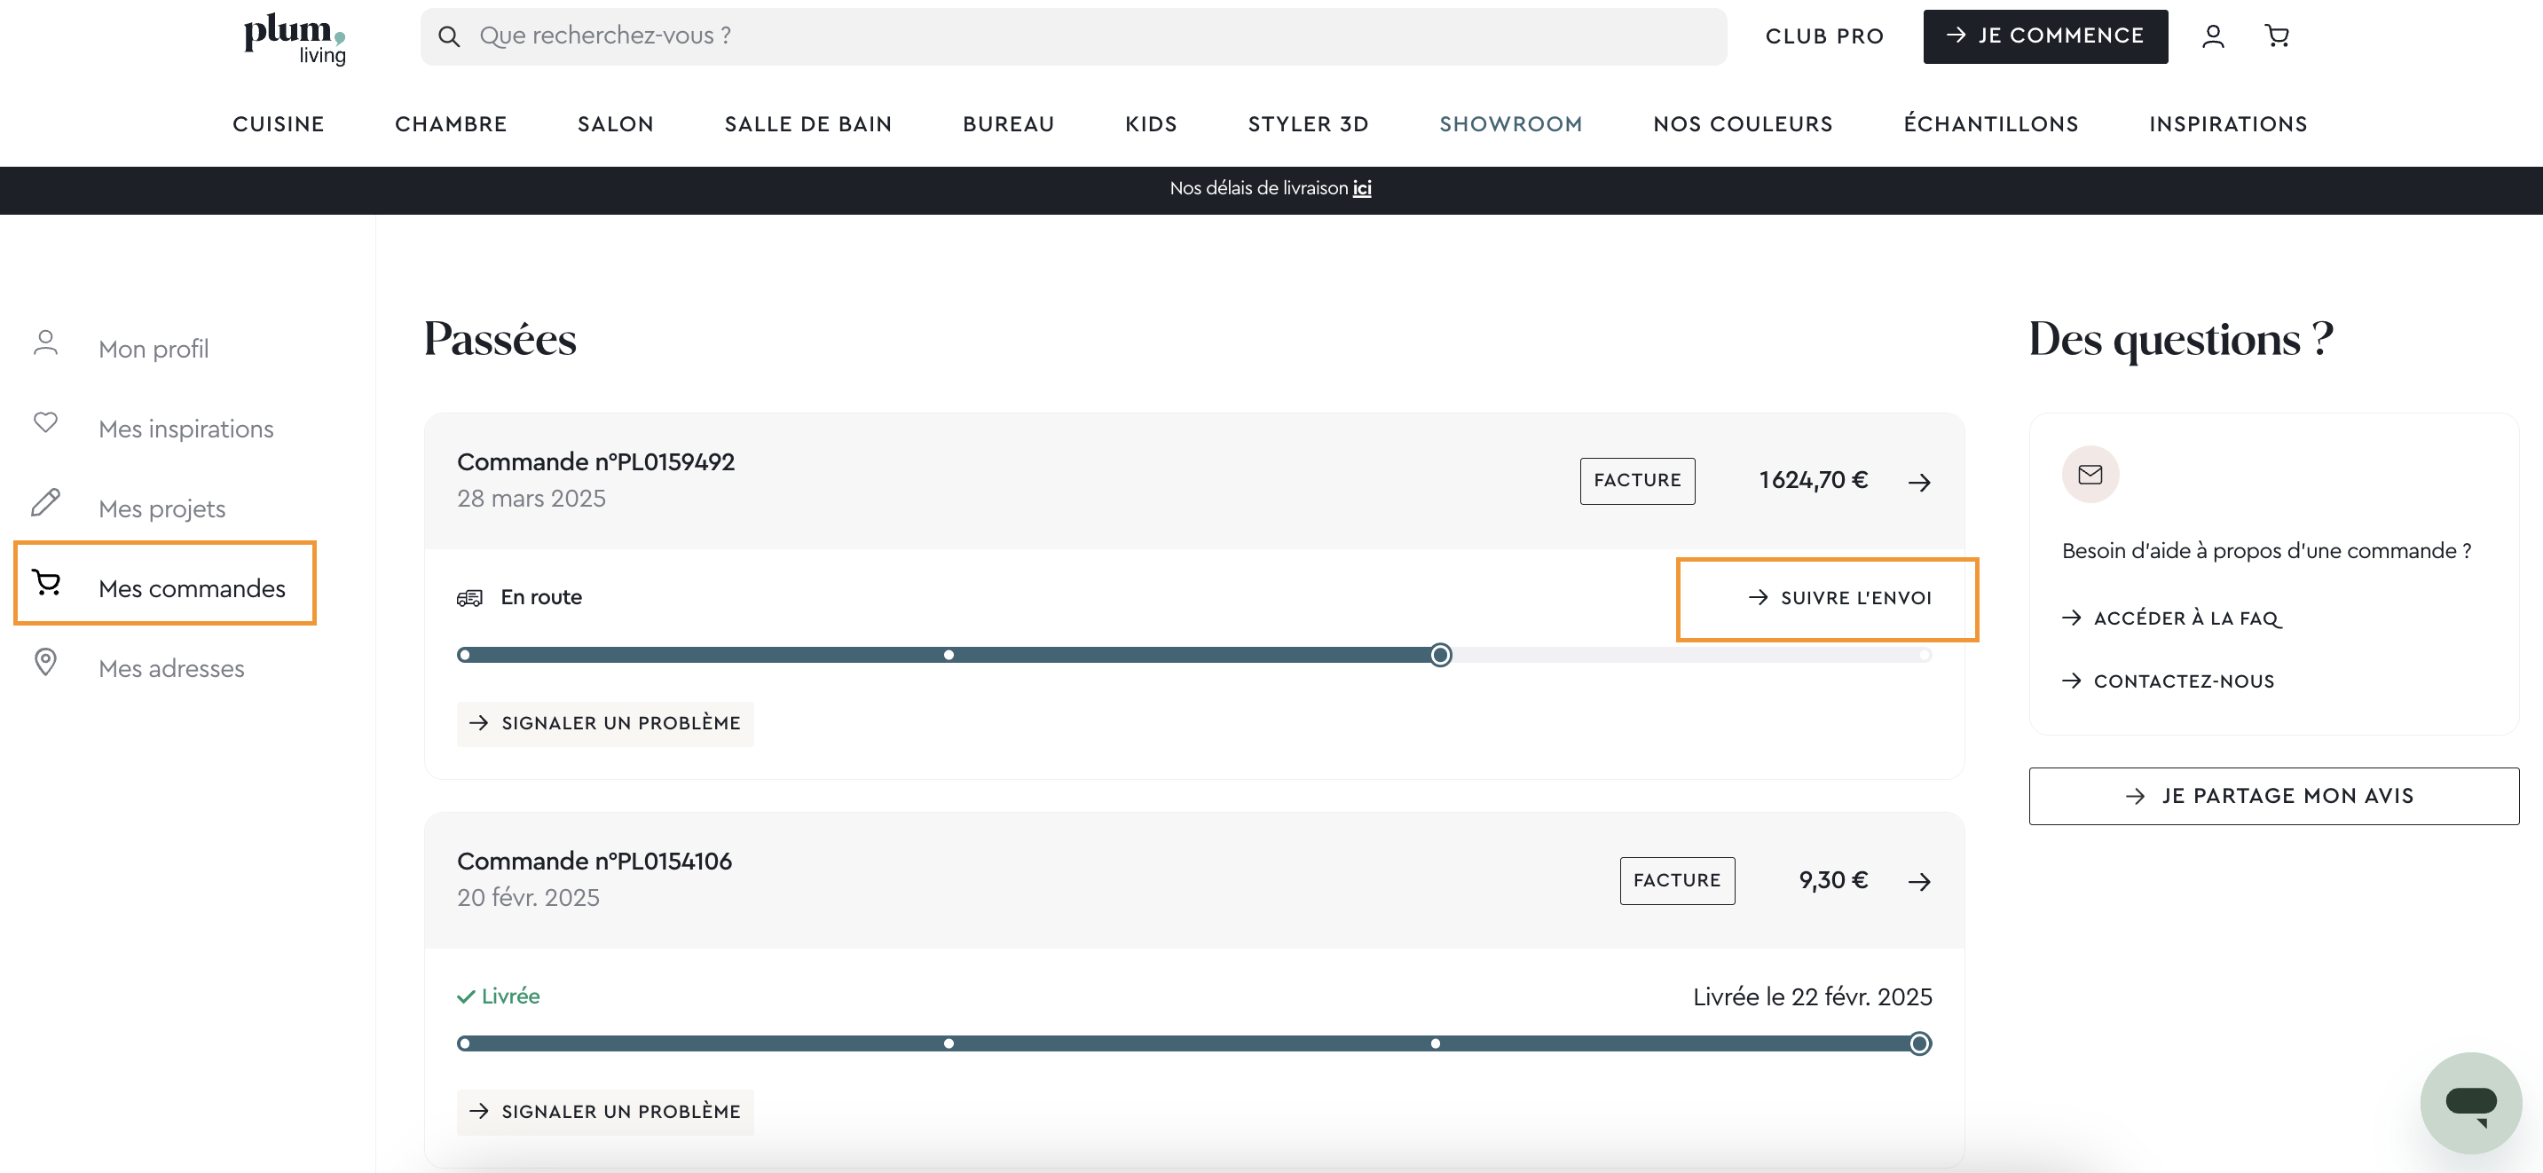Viewport: 2543px width, 1173px height.
Task: Click the location pin icon beside Mes adresses
Action: pyautogui.click(x=45, y=662)
